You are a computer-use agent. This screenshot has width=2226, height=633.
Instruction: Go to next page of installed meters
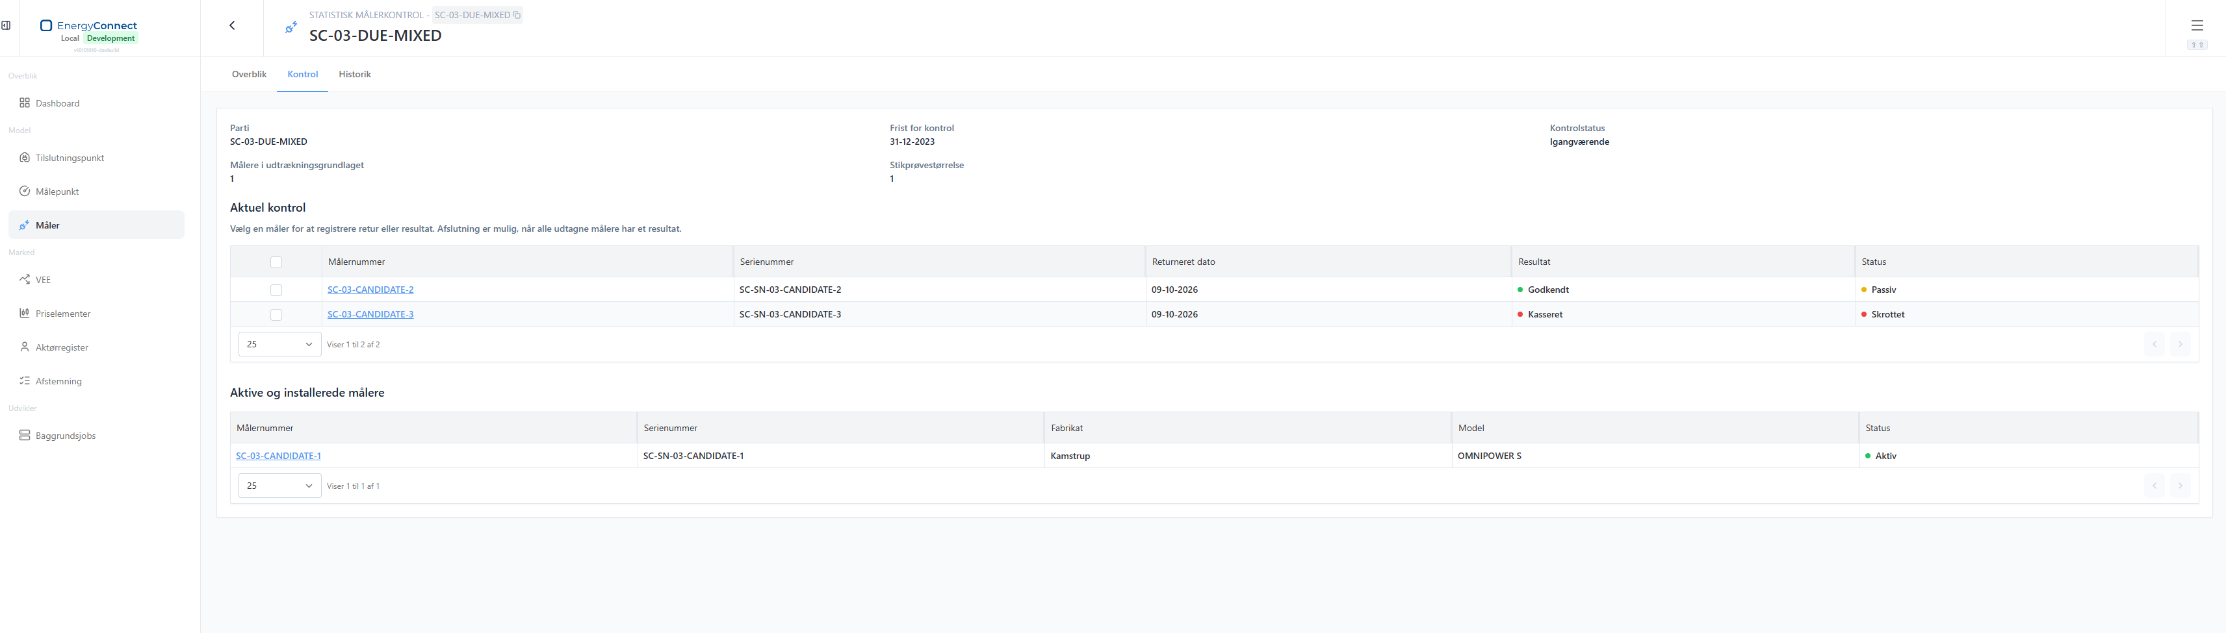(2179, 486)
